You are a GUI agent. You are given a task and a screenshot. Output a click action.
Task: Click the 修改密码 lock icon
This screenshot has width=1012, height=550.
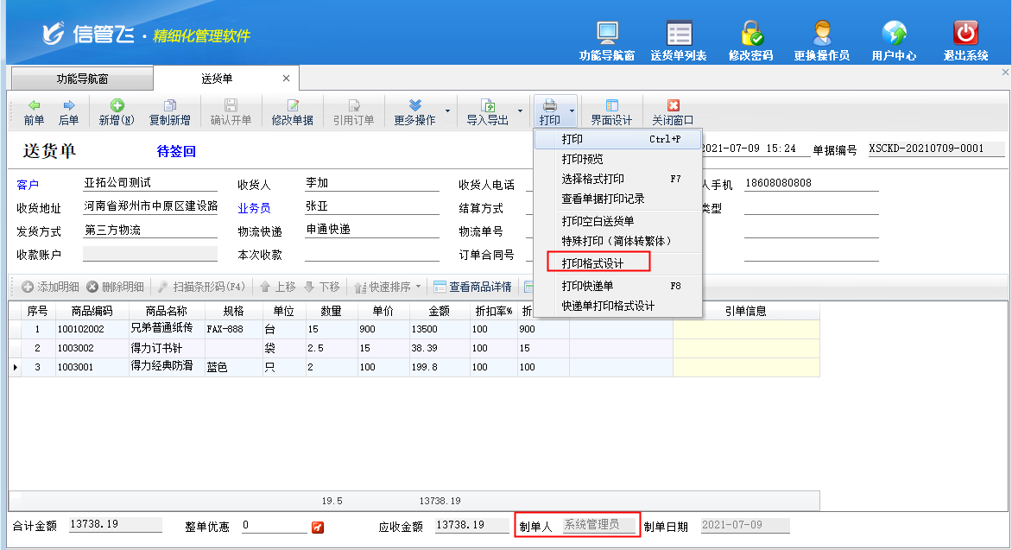pyautogui.click(x=751, y=34)
